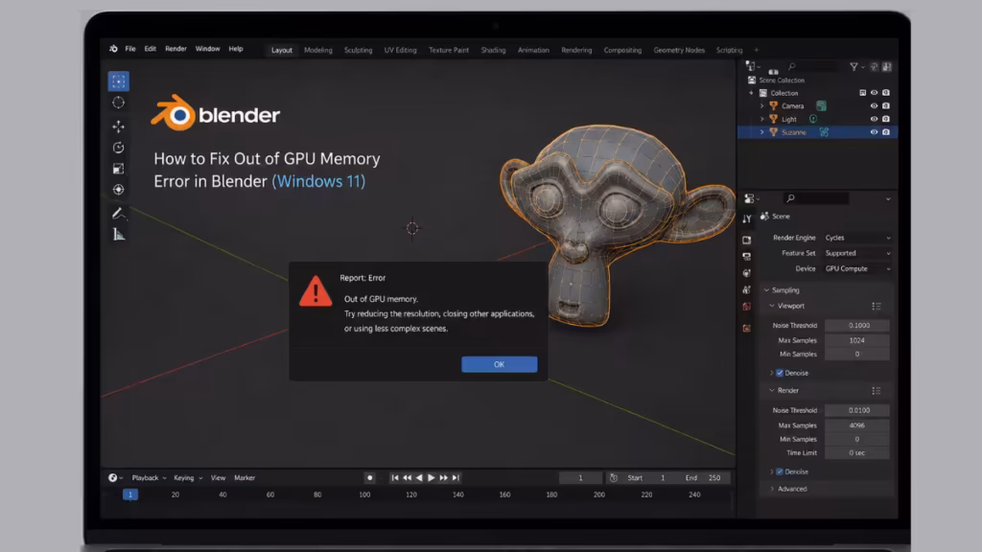The width and height of the screenshot is (982, 552).
Task: Uncheck Viewport Denoise checkbox
Action: coord(780,373)
